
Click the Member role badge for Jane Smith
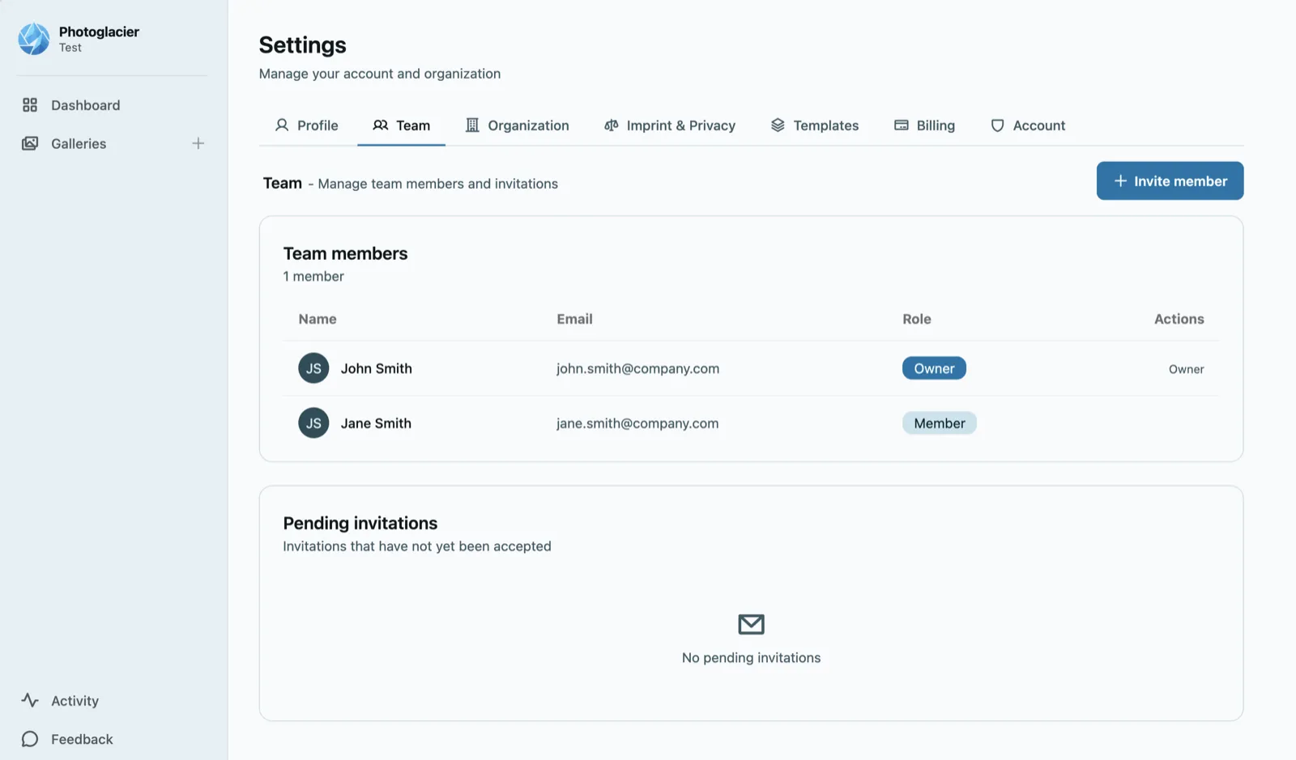coord(939,423)
